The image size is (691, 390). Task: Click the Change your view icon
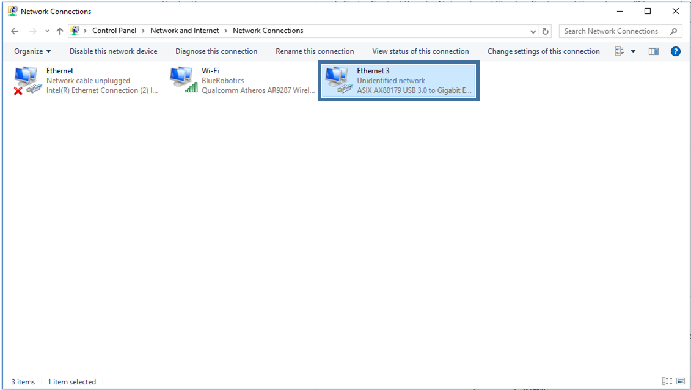620,51
